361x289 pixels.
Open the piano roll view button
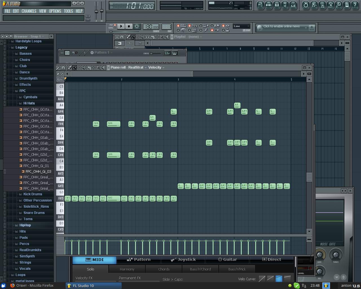tap(277, 5)
